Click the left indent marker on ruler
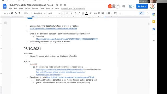 pyautogui.click(x=36, y=17)
